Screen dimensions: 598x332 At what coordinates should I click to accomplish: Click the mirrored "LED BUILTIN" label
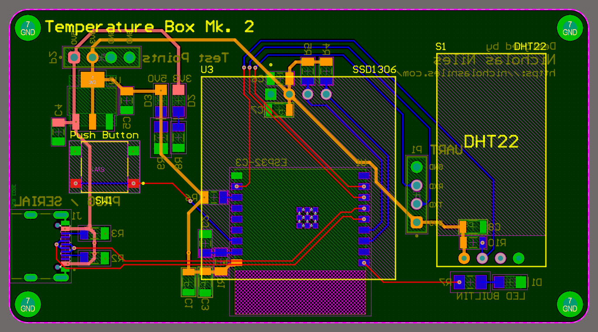[491, 296]
